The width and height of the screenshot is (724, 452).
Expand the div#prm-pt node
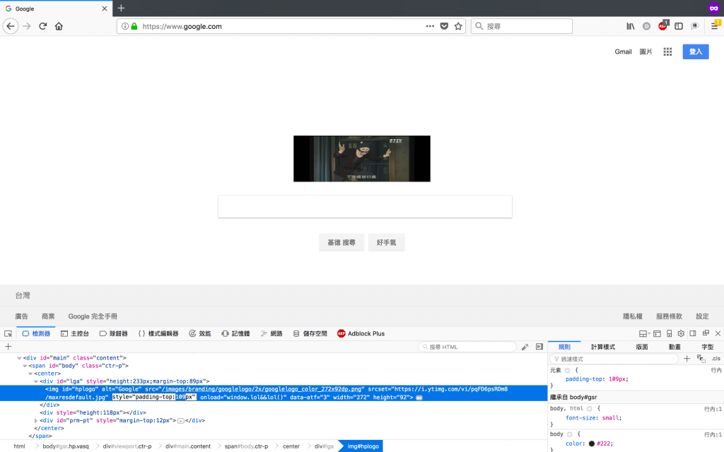(x=36, y=421)
